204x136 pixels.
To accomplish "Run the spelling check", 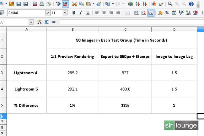I will coord(58,4).
